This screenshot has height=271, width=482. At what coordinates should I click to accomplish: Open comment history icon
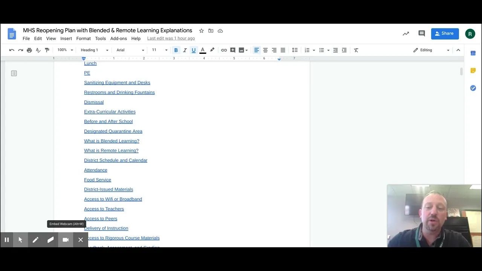[x=422, y=33]
